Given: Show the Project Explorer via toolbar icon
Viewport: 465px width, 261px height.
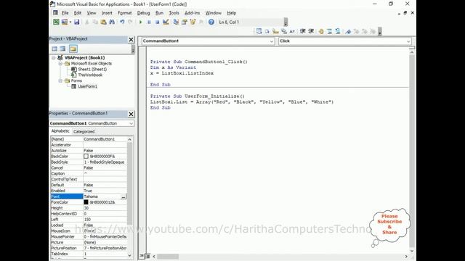Looking at the screenshot, I should click(176, 22).
